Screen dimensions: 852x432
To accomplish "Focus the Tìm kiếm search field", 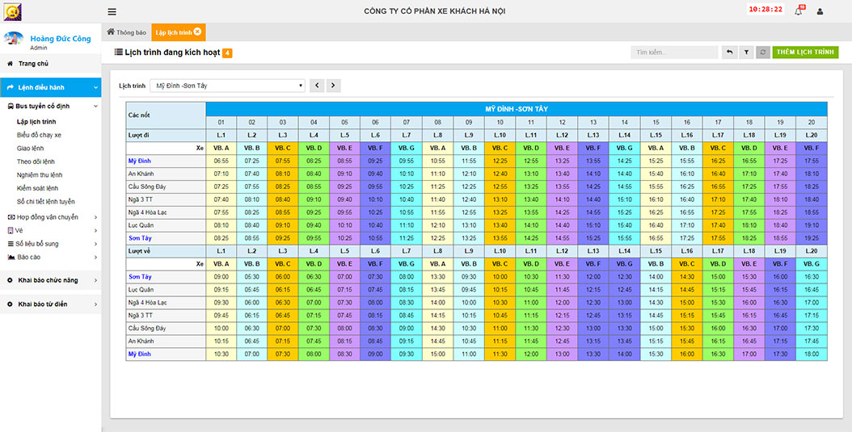I will click(674, 52).
